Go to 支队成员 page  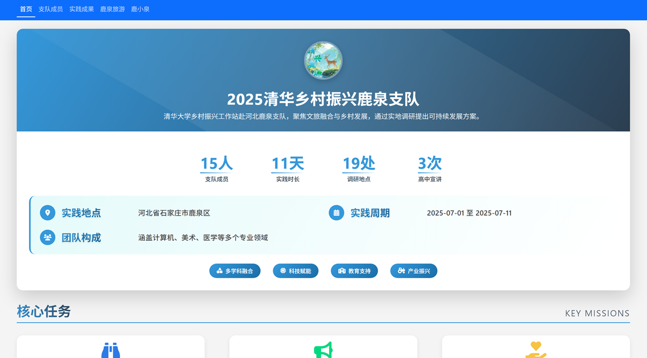[50, 9]
